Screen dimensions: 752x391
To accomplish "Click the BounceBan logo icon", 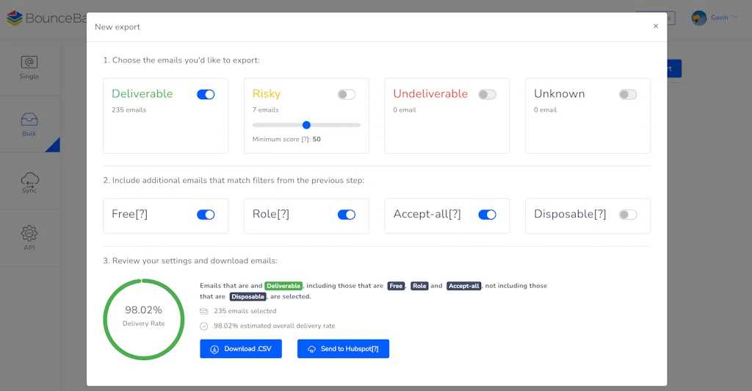I will point(14,18).
